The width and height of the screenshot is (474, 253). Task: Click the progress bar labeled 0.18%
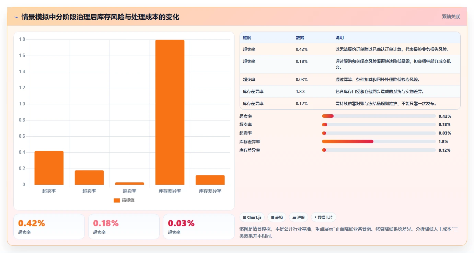[379, 125]
